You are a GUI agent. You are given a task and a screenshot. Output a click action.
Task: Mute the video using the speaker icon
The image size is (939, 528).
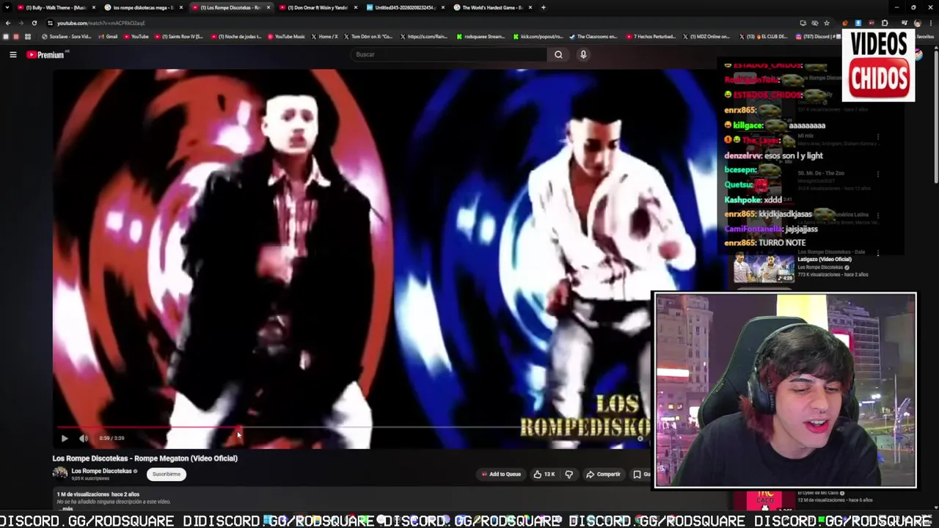(84, 439)
